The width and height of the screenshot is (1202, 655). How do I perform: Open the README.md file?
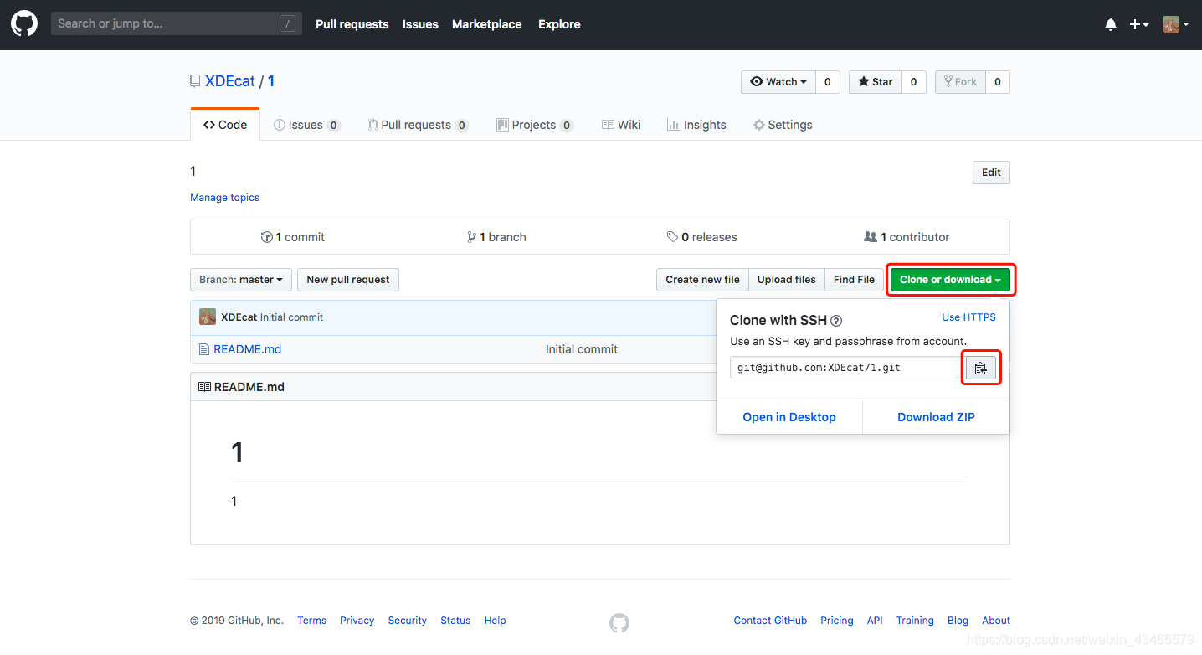[247, 349]
